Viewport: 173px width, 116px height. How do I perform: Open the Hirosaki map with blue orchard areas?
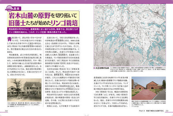point(130,35)
